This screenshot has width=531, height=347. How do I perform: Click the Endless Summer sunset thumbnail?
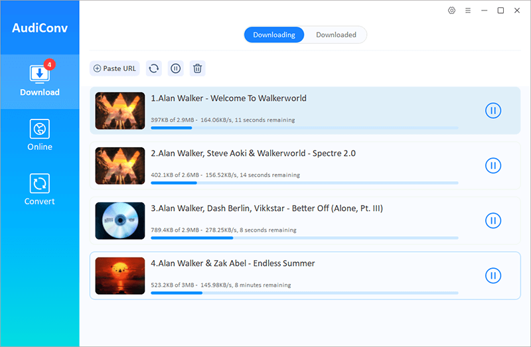120,276
